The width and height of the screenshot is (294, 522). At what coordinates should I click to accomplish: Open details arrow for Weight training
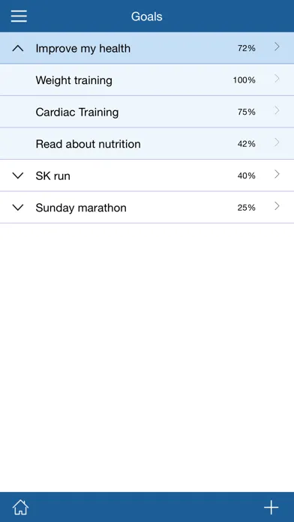pyautogui.click(x=277, y=79)
